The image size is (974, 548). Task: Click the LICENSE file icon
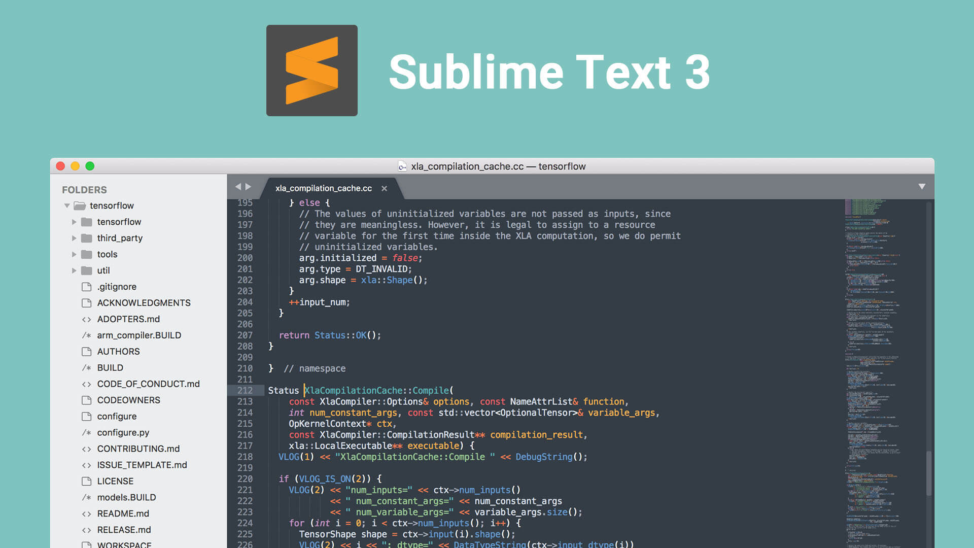(x=87, y=482)
